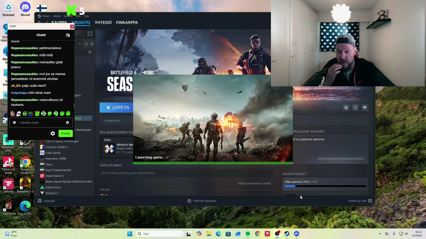Screen dimensions: 426x239
Task: Open Spotify from the taskbar
Action: point(248,234)
